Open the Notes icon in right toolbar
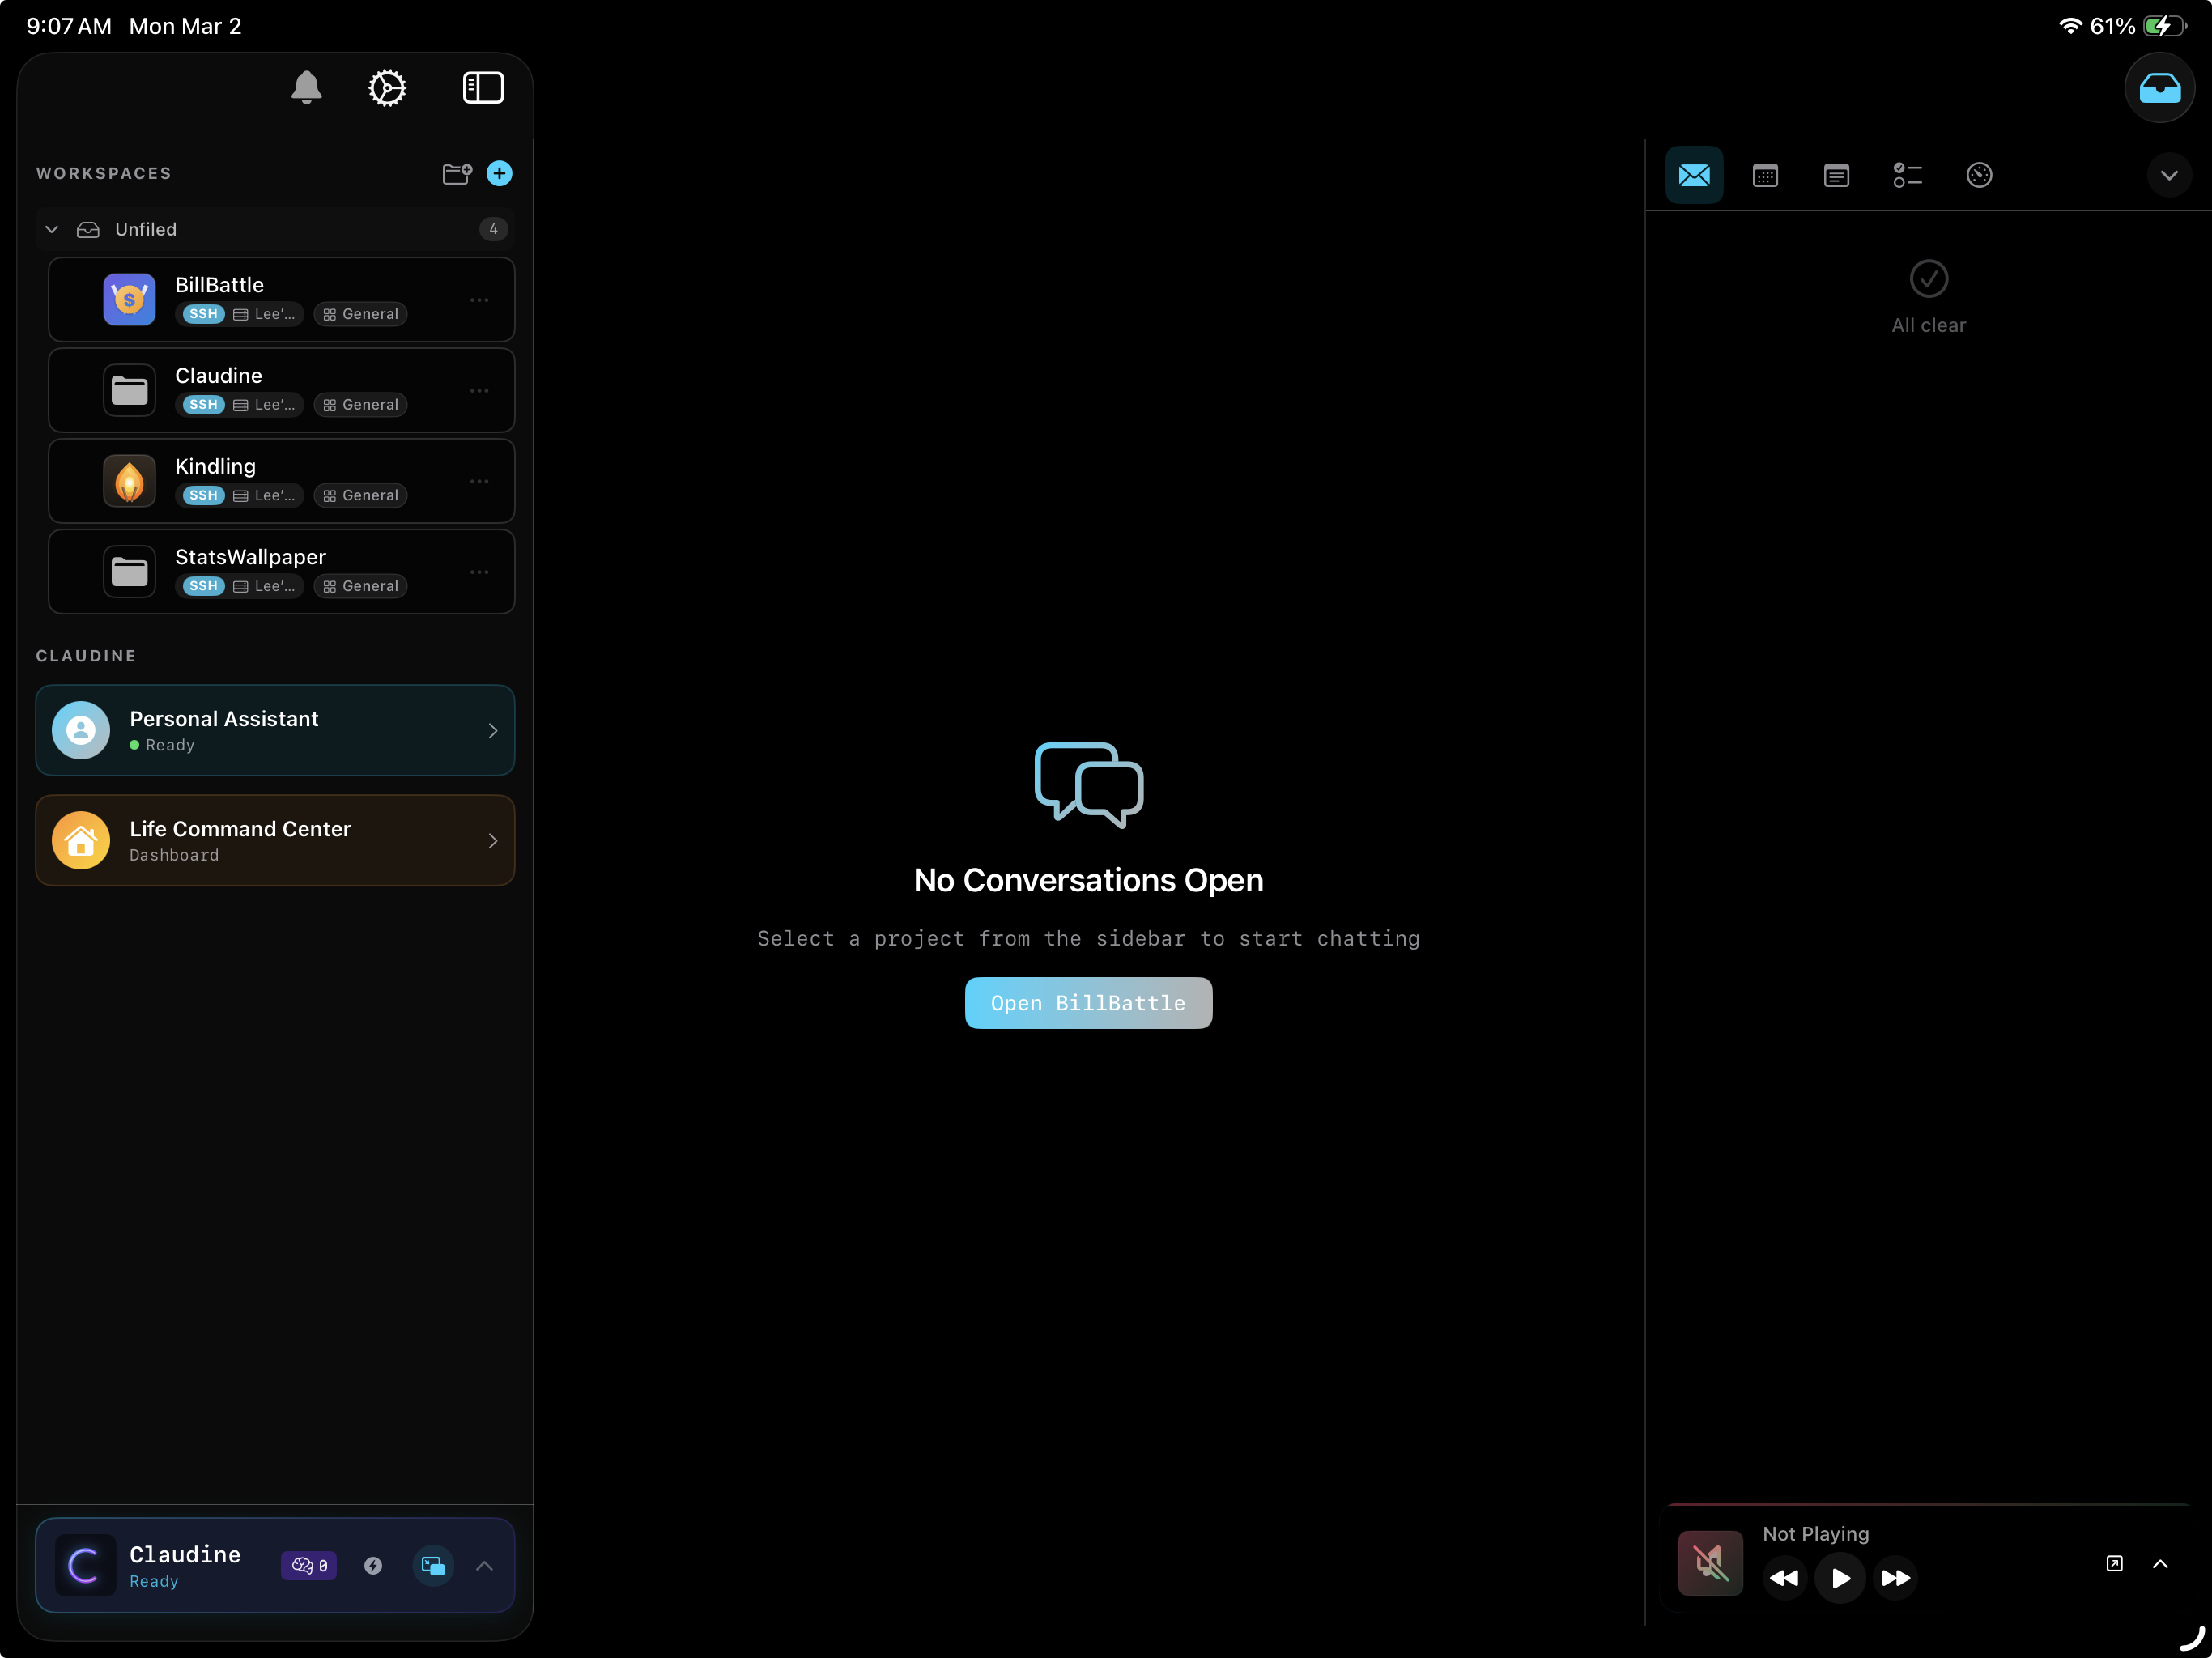2212x1658 pixels. 1837,175
